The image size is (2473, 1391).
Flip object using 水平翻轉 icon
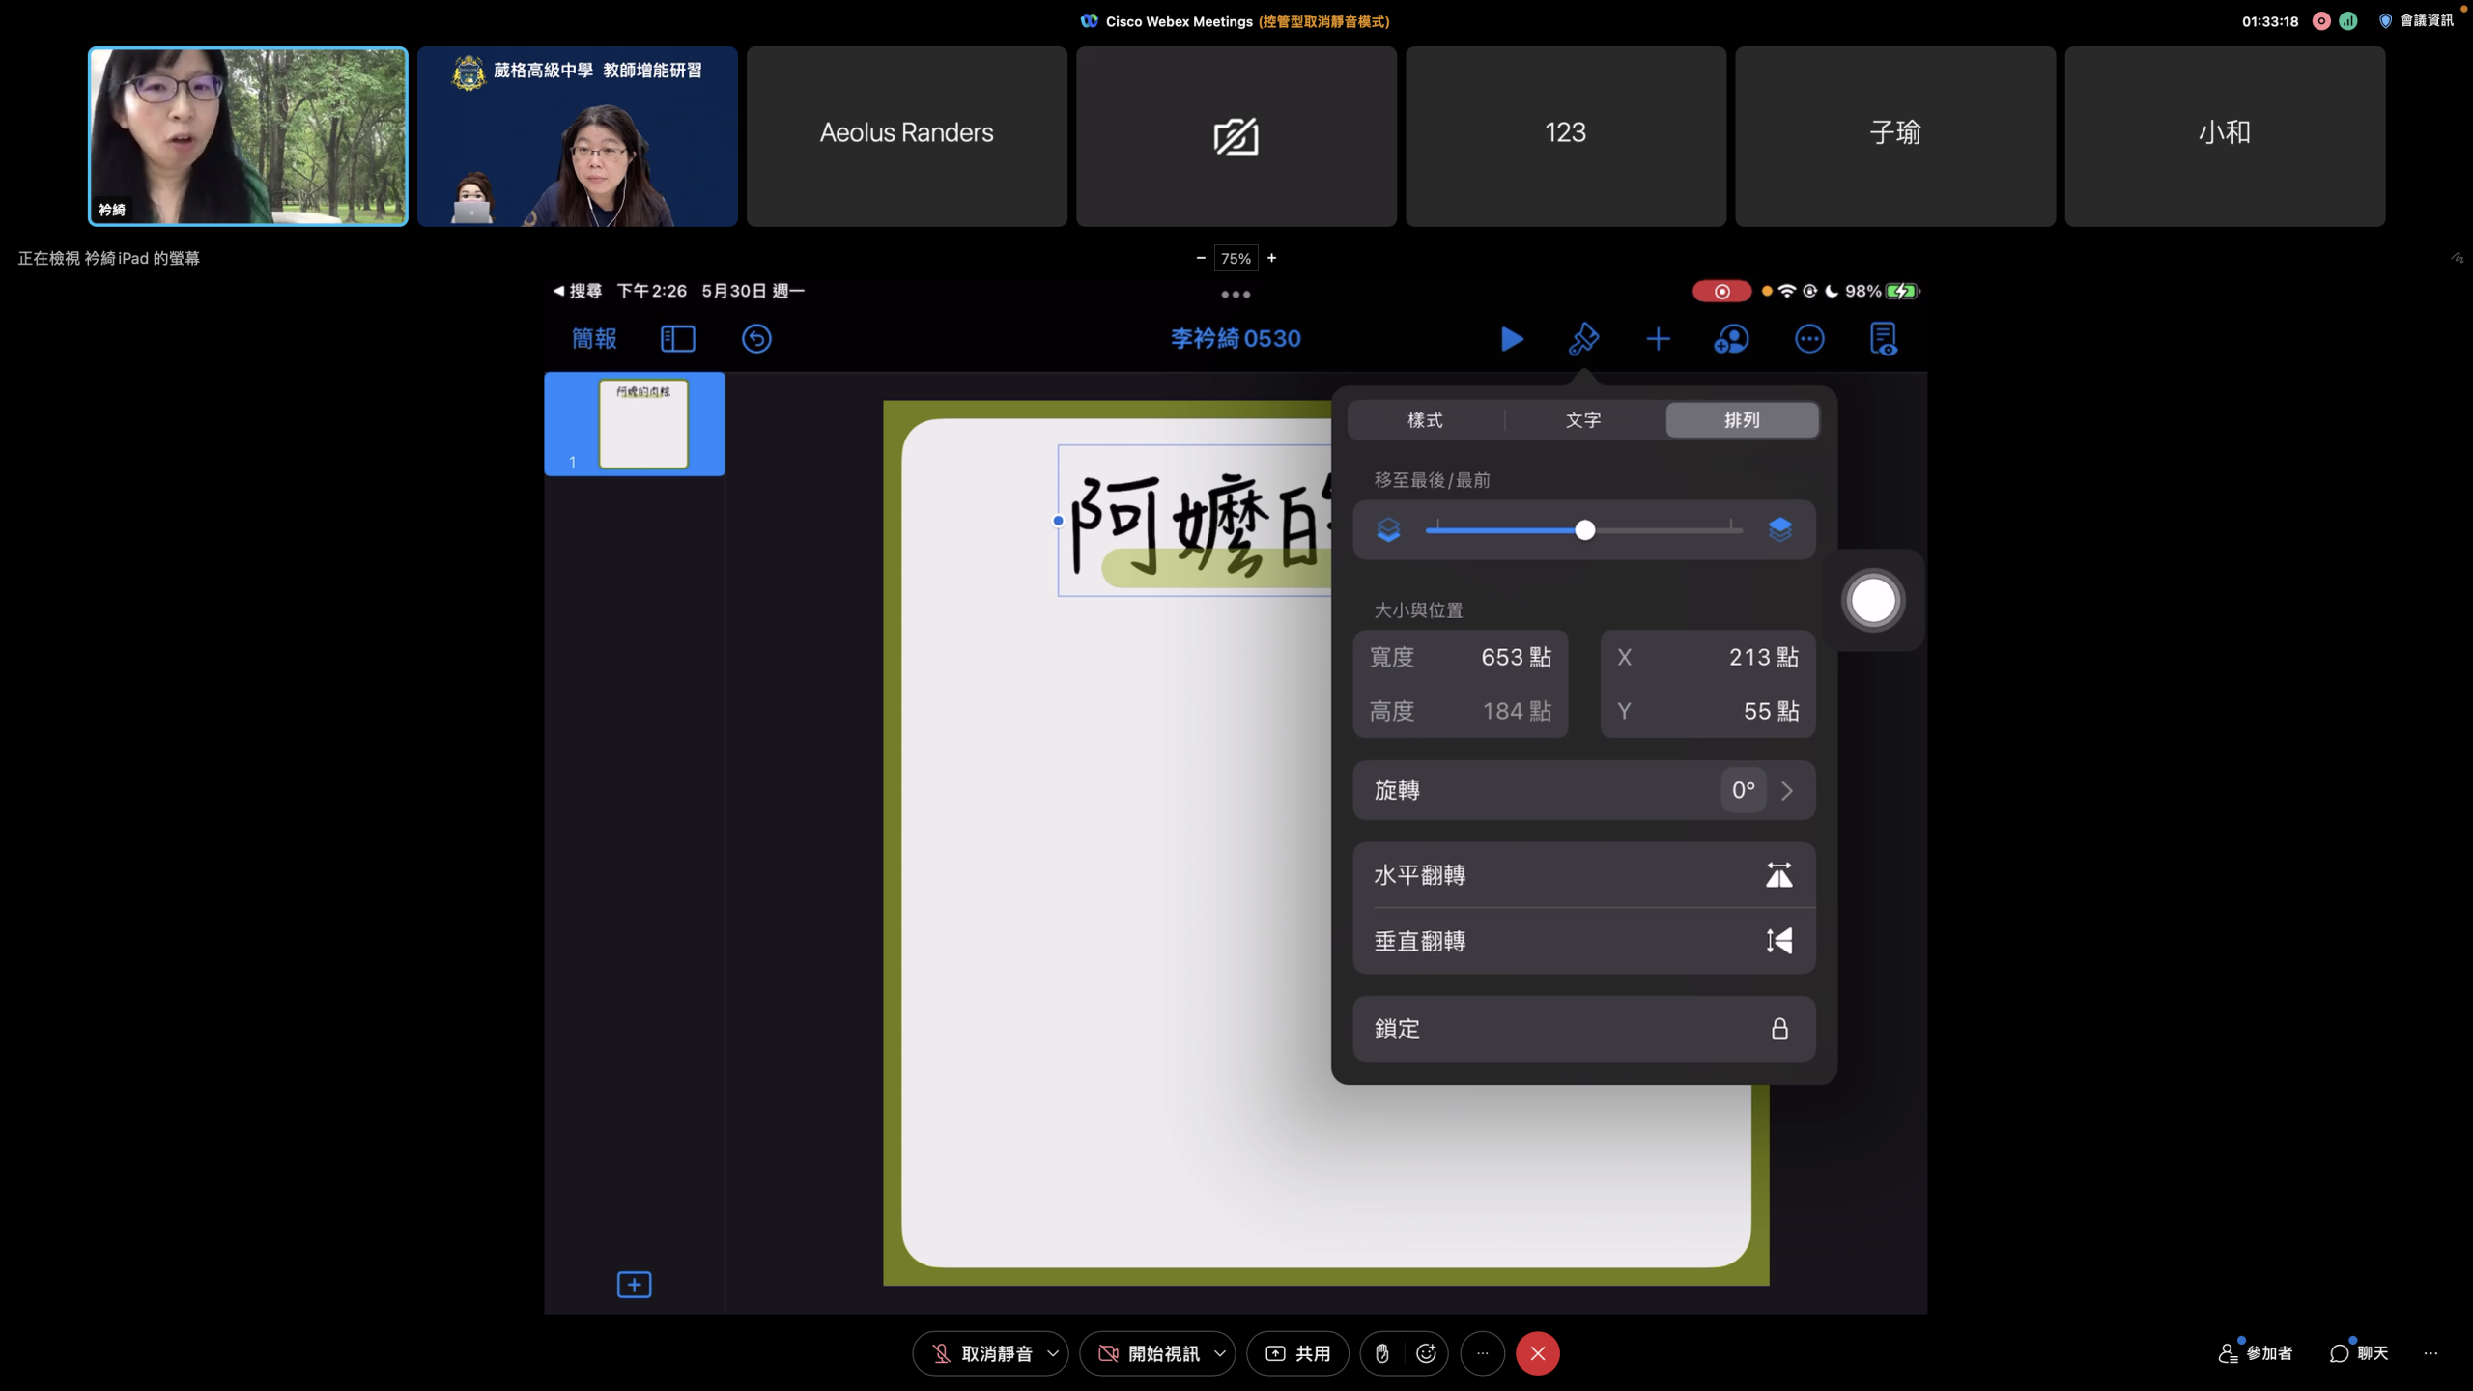coord(1778,875)
